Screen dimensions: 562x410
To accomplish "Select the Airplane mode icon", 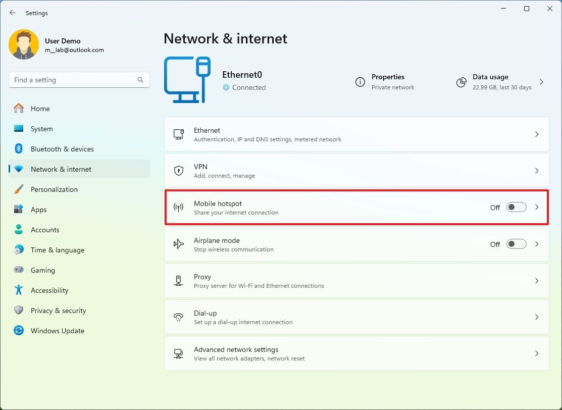I will [x=178, y=244].
